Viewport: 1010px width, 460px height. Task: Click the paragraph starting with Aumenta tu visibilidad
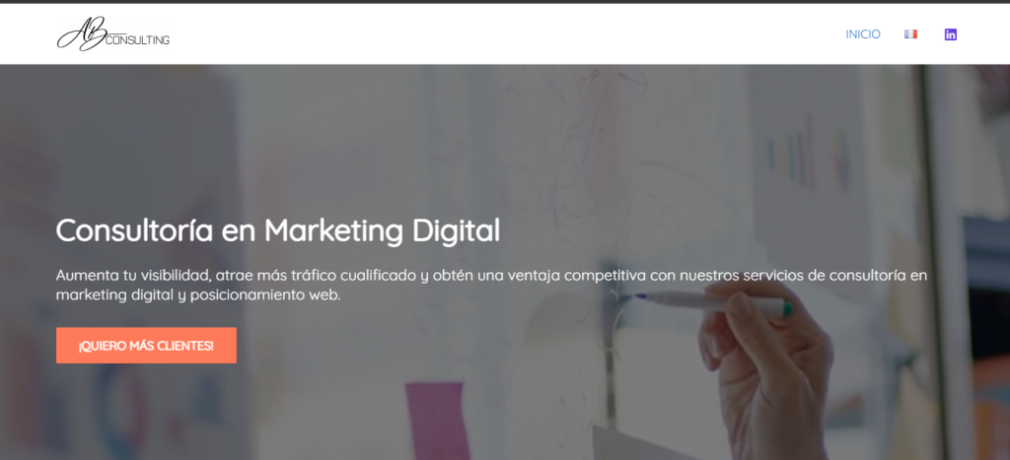491,285
